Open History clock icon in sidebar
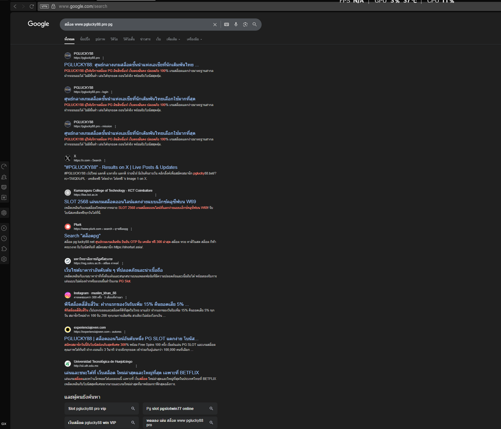Screen dimensions: 501x429 tap(4, 238)
